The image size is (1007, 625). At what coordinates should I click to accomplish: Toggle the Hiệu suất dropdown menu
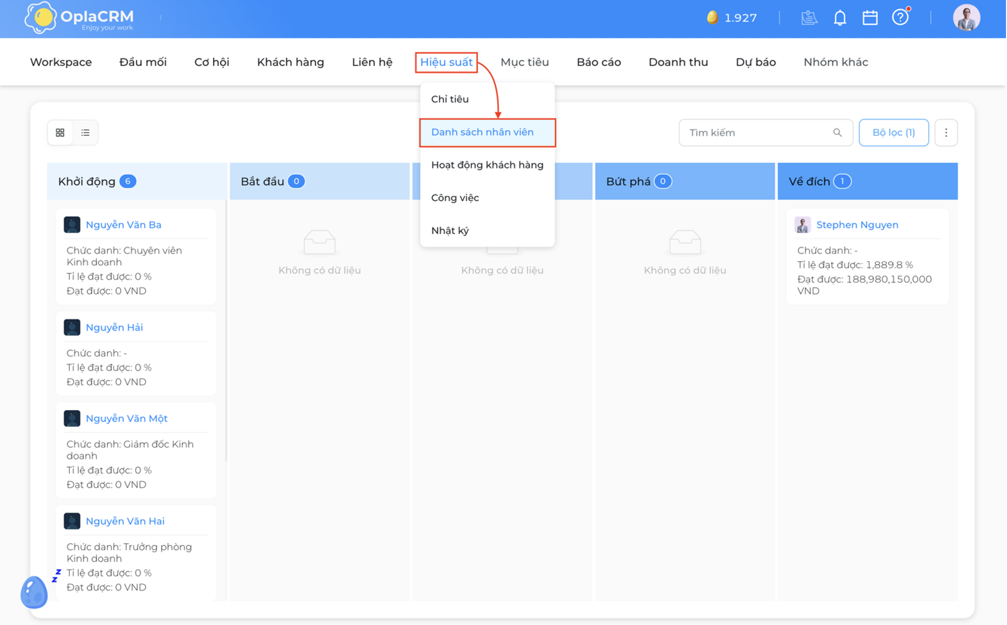coord(446,62)
